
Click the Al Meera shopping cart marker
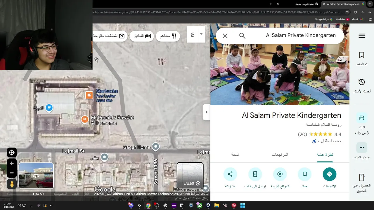pos(49,108)
